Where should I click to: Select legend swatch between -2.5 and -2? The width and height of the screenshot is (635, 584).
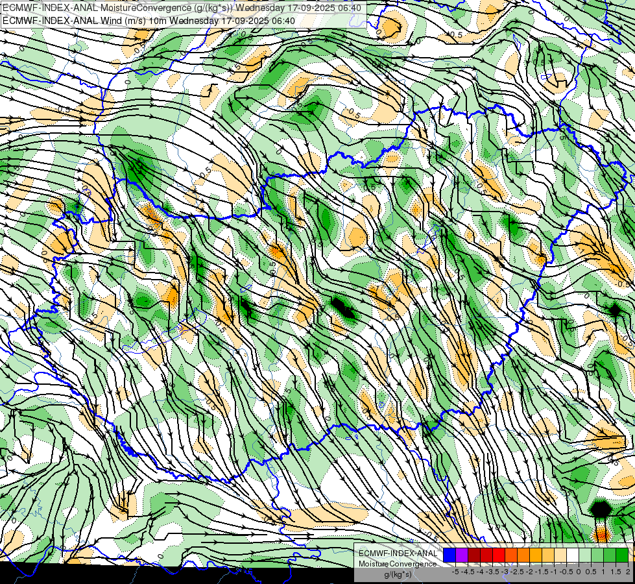523,555
